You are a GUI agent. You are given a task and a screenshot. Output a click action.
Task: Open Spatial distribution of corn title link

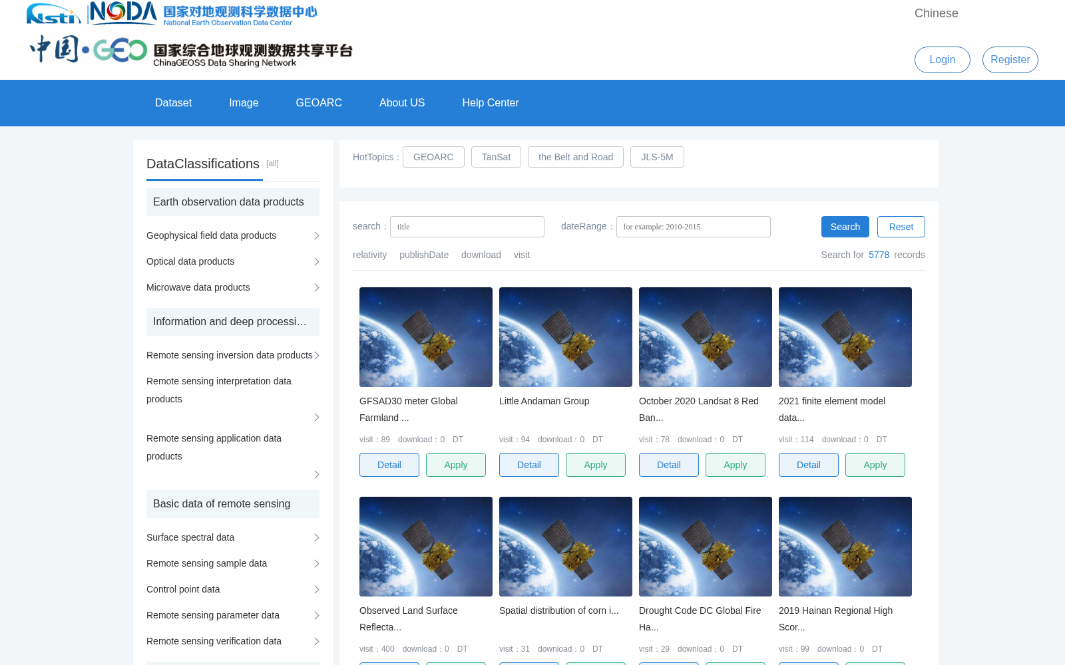tap(559, 610)
